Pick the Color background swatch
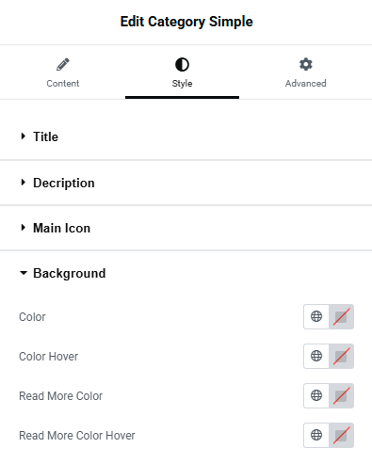Viewport: 372px width, 464px height. [x=341, y=316]
